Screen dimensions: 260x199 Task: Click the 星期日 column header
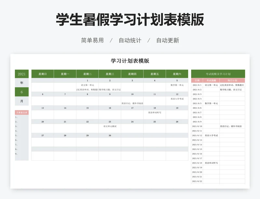coord(43,74)
